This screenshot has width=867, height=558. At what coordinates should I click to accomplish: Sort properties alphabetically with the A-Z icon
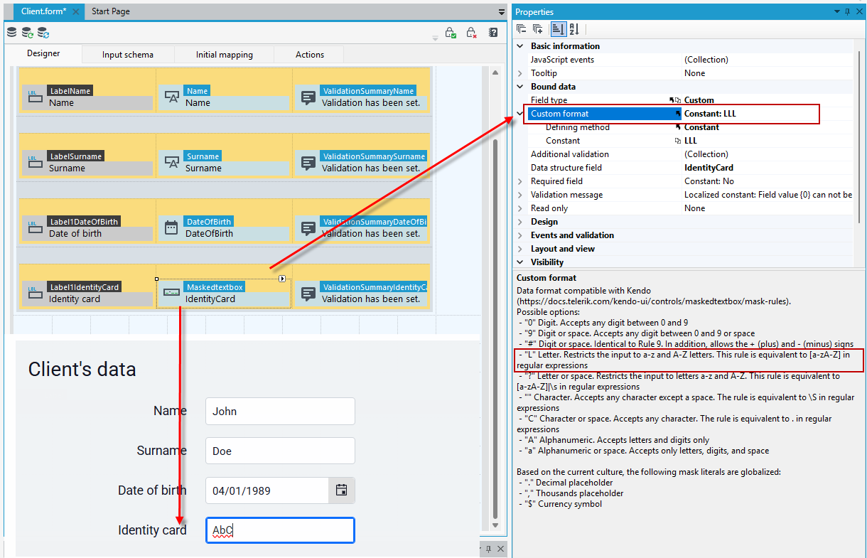[574, 29]
